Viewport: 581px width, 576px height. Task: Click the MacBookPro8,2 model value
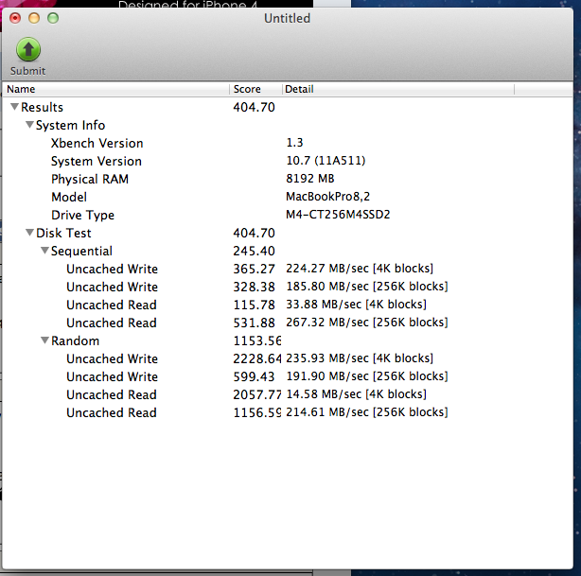[x=328, y=197]
